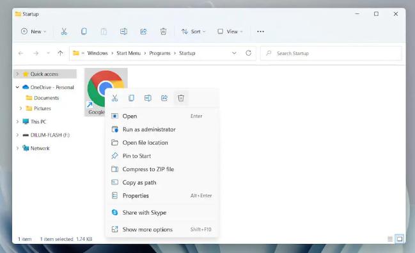
Task: Expand the Pictures folder node
Action: 20,108
